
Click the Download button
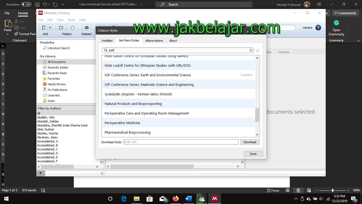point(250,142)
